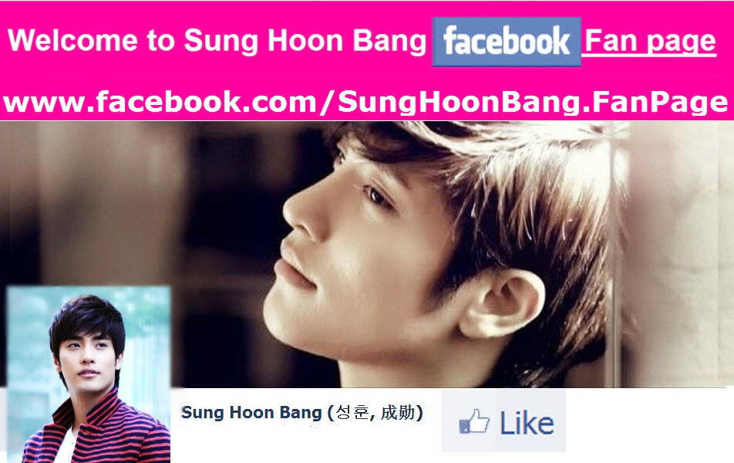Open the www.facebook.com/SungHoonBang.FanPage URL
Viewport: 734px width, 463px height.
coord(365,102)
